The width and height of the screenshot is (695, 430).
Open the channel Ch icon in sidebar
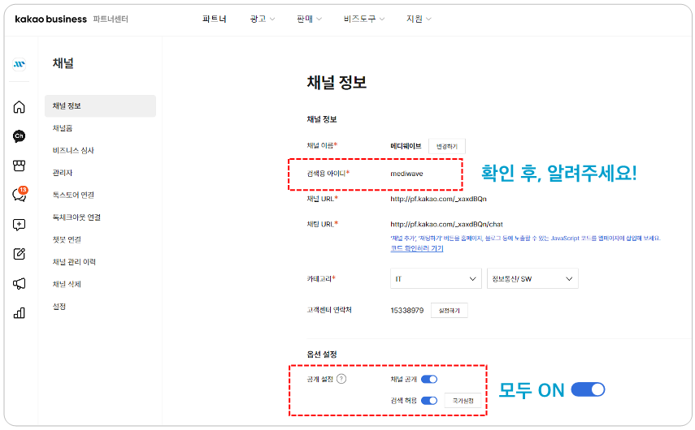click(x=19, y=135)
